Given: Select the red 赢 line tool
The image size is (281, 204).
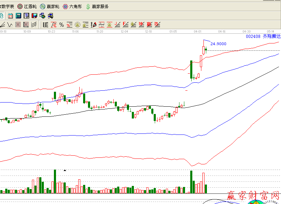Looking at the screenshot, I should point(149,25).
